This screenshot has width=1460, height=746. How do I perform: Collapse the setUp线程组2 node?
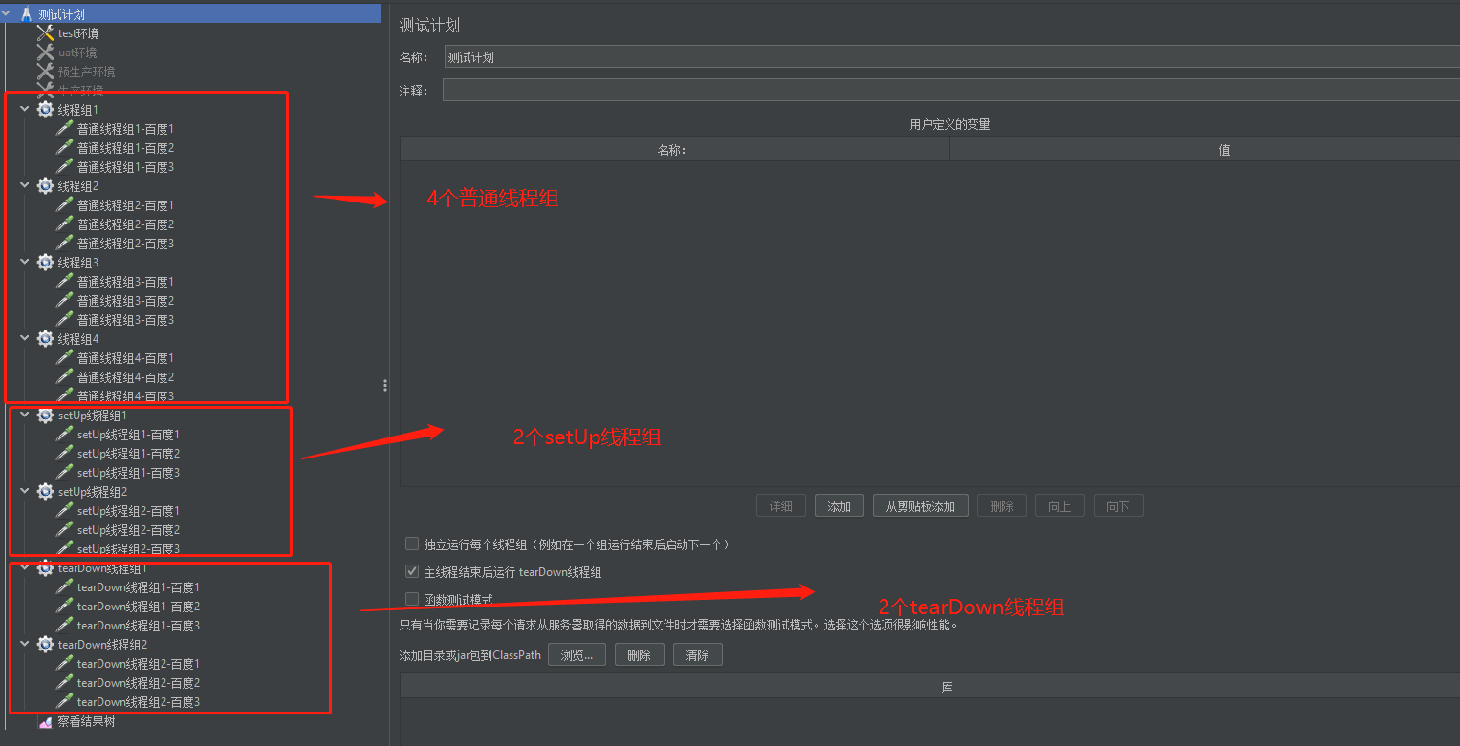click(25, 492)
